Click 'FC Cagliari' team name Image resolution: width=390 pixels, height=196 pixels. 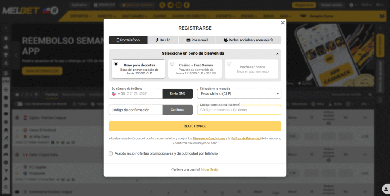pyautogui.click(x=38, y=167)
